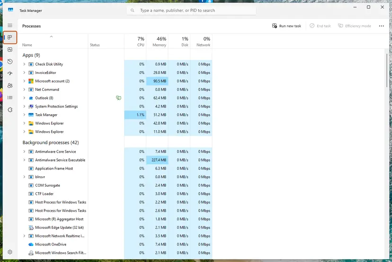Open the Details sidebar icon
392x262 pixels.
(x=10, y=98)
